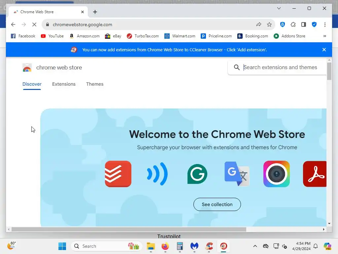The image size is (338, 254).
Task: Stop loading the page with X icon
Action: pos(34,24)
